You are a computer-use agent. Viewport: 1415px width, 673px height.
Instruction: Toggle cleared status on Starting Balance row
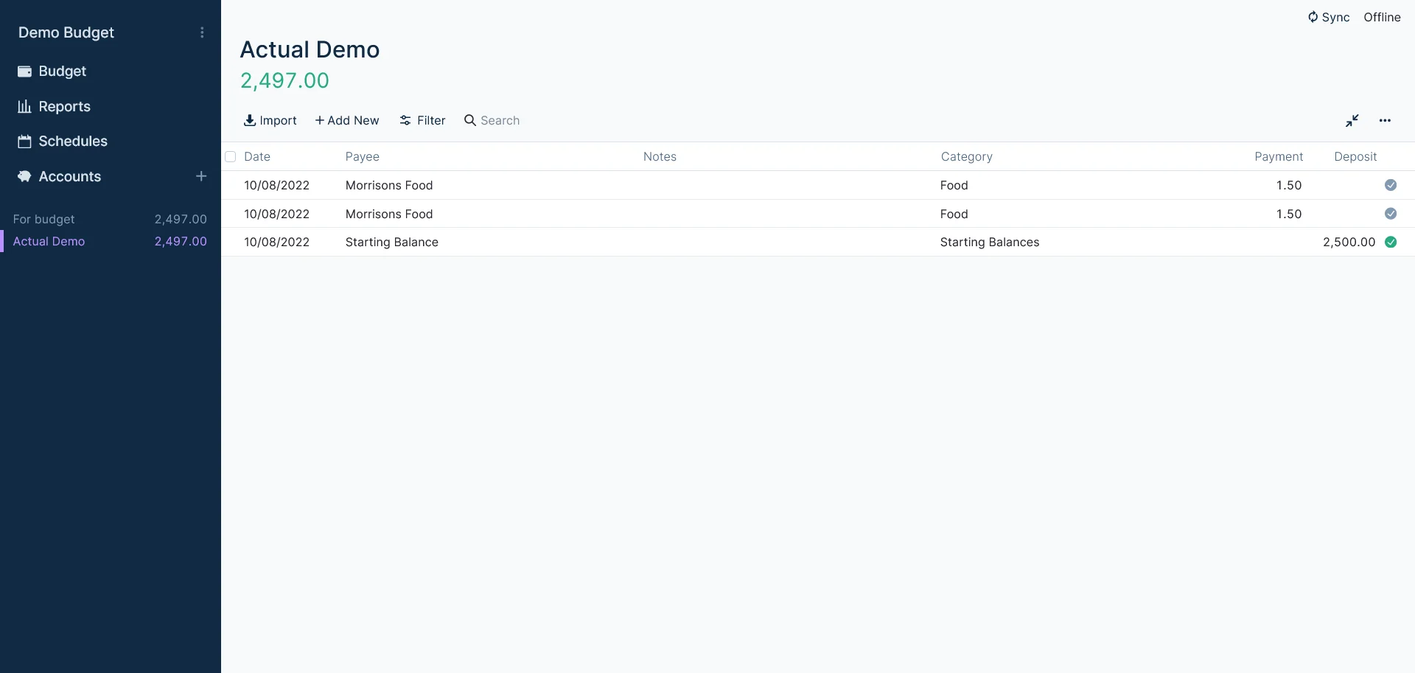click(x=1390, y=243)
